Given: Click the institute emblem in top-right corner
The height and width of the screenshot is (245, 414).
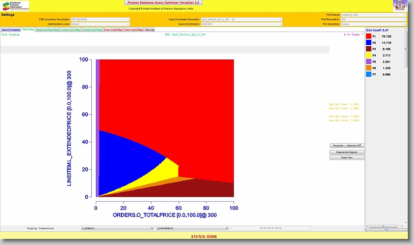Looking at the screenshot, I should point(400,6).
